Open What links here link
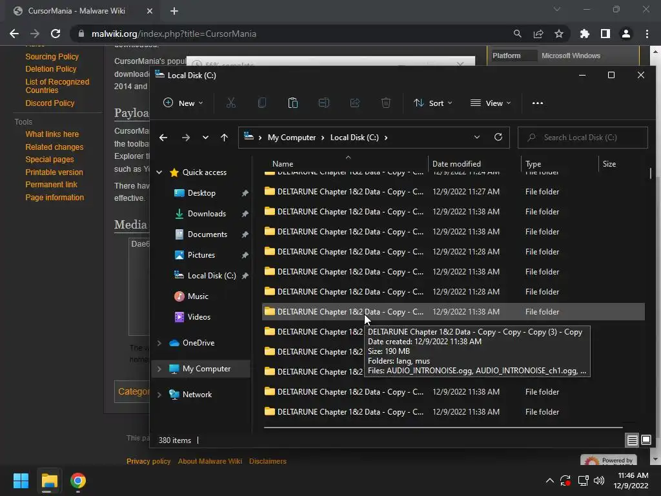Image resolution: width=661 pixels, height=496 pixels. coord(52,134)
